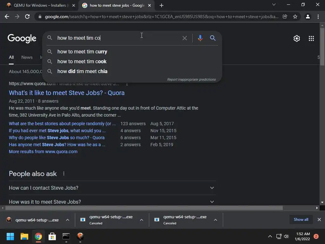Open options for the third canceled download
The width and height of the screenshot is (325, 244).
(216, 220)
